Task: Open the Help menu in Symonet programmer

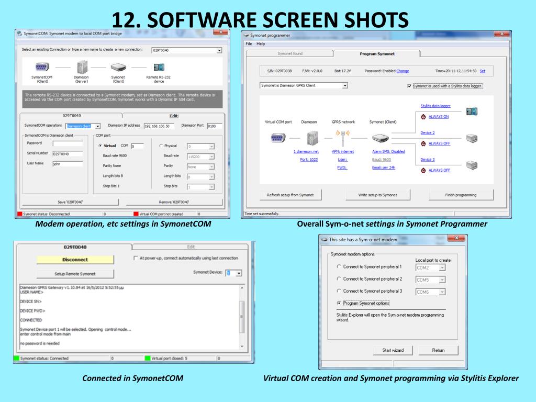Action: pyautogui.click(x=261, y=44)
